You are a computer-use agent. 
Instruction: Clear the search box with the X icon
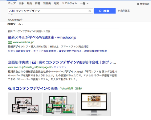tap(90, 11)
